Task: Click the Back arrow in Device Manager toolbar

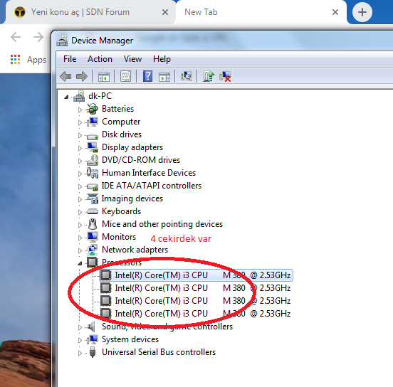Action: click(65, 76)
